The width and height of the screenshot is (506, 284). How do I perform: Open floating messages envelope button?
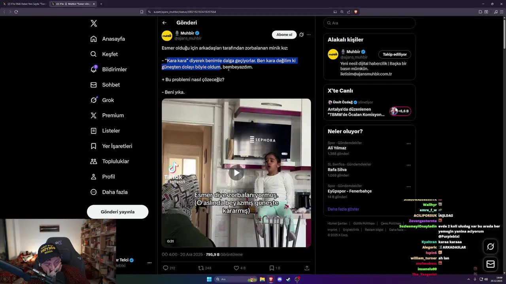point(491,264)
